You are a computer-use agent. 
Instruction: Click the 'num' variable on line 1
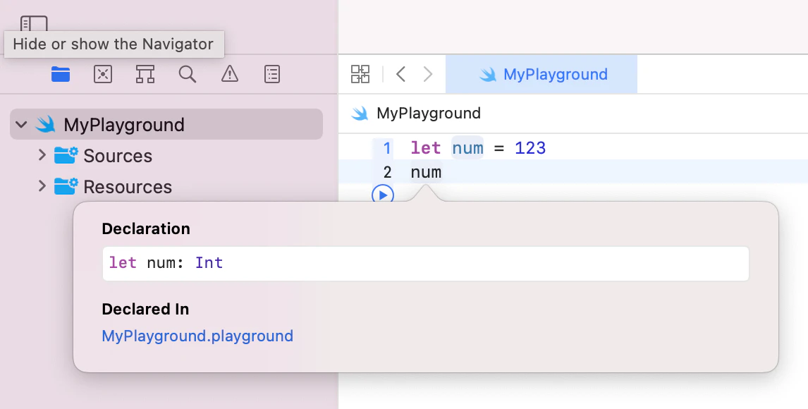468,148
